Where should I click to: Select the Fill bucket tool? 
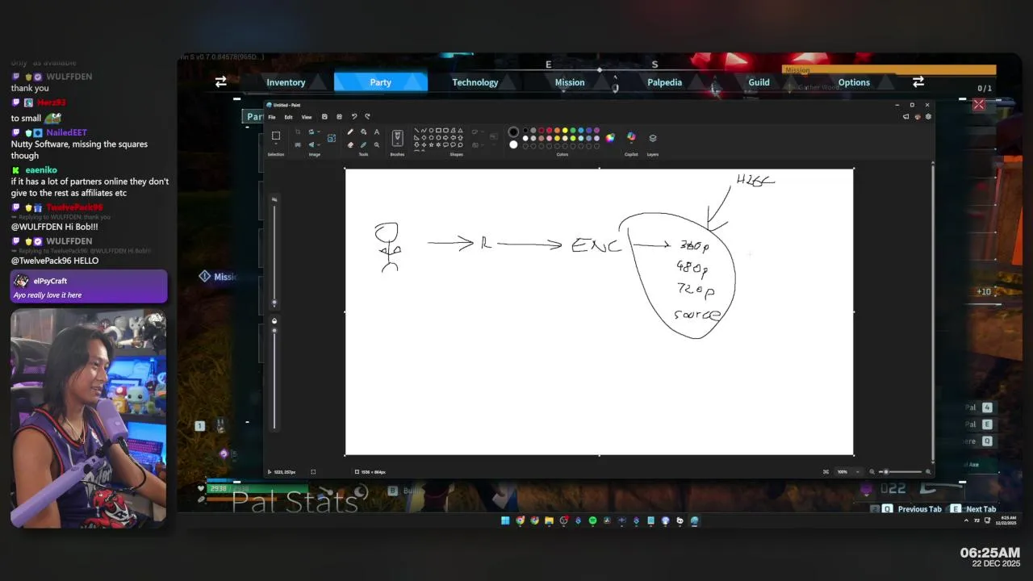[x=363, y=132]
